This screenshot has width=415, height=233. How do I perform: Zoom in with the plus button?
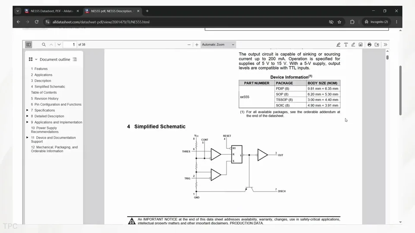point(197,44)
